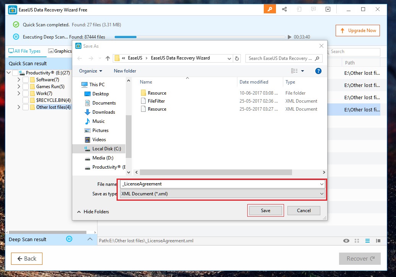The width and height of the screenshot is (396, 277).
Task: Go forward in Save As dialog
Action: click(91, 58)
